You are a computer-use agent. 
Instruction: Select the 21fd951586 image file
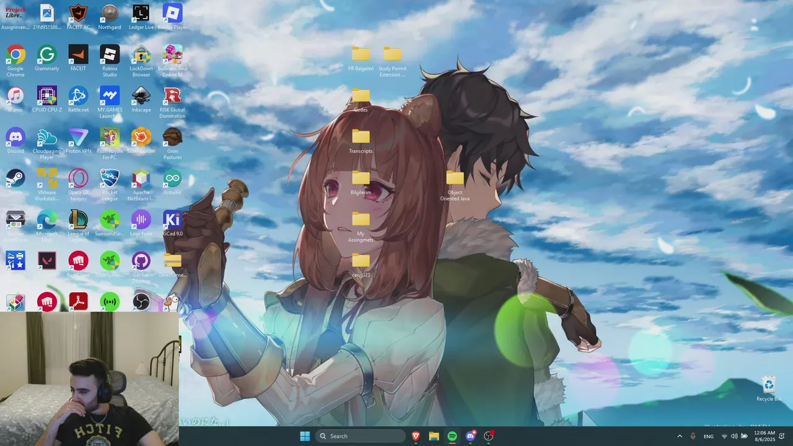click(47, 17)
